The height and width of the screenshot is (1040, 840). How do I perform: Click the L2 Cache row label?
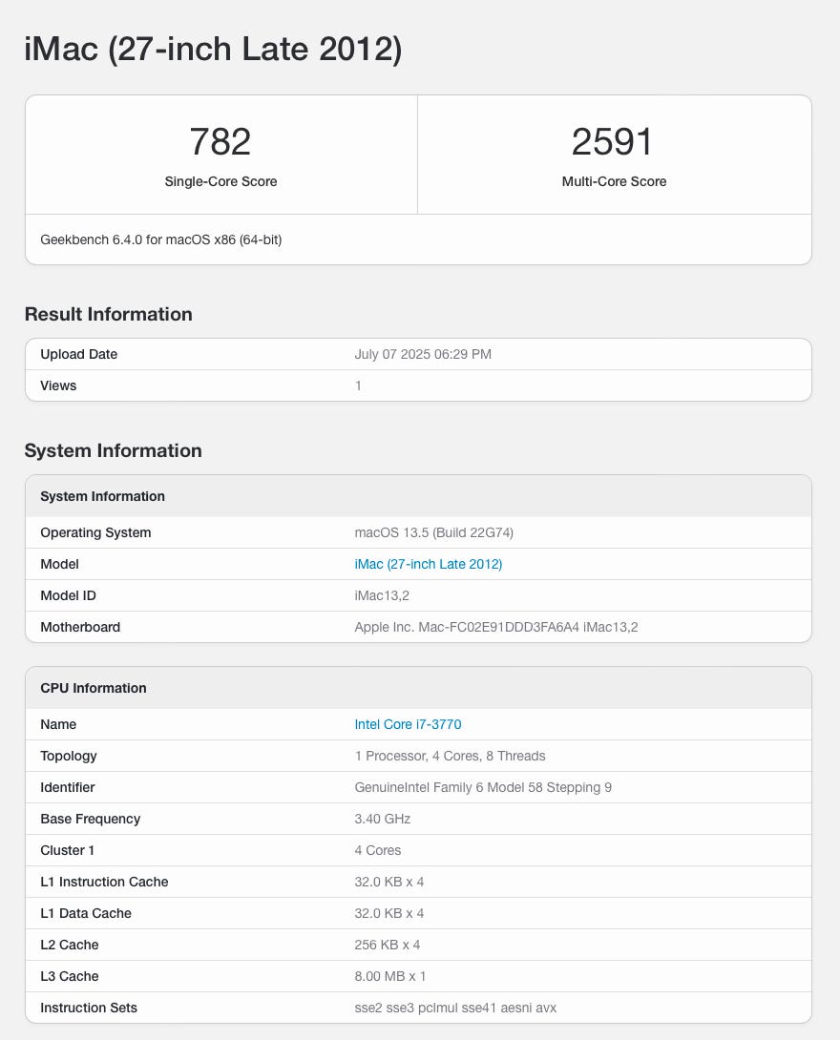(x=70, y=945)
